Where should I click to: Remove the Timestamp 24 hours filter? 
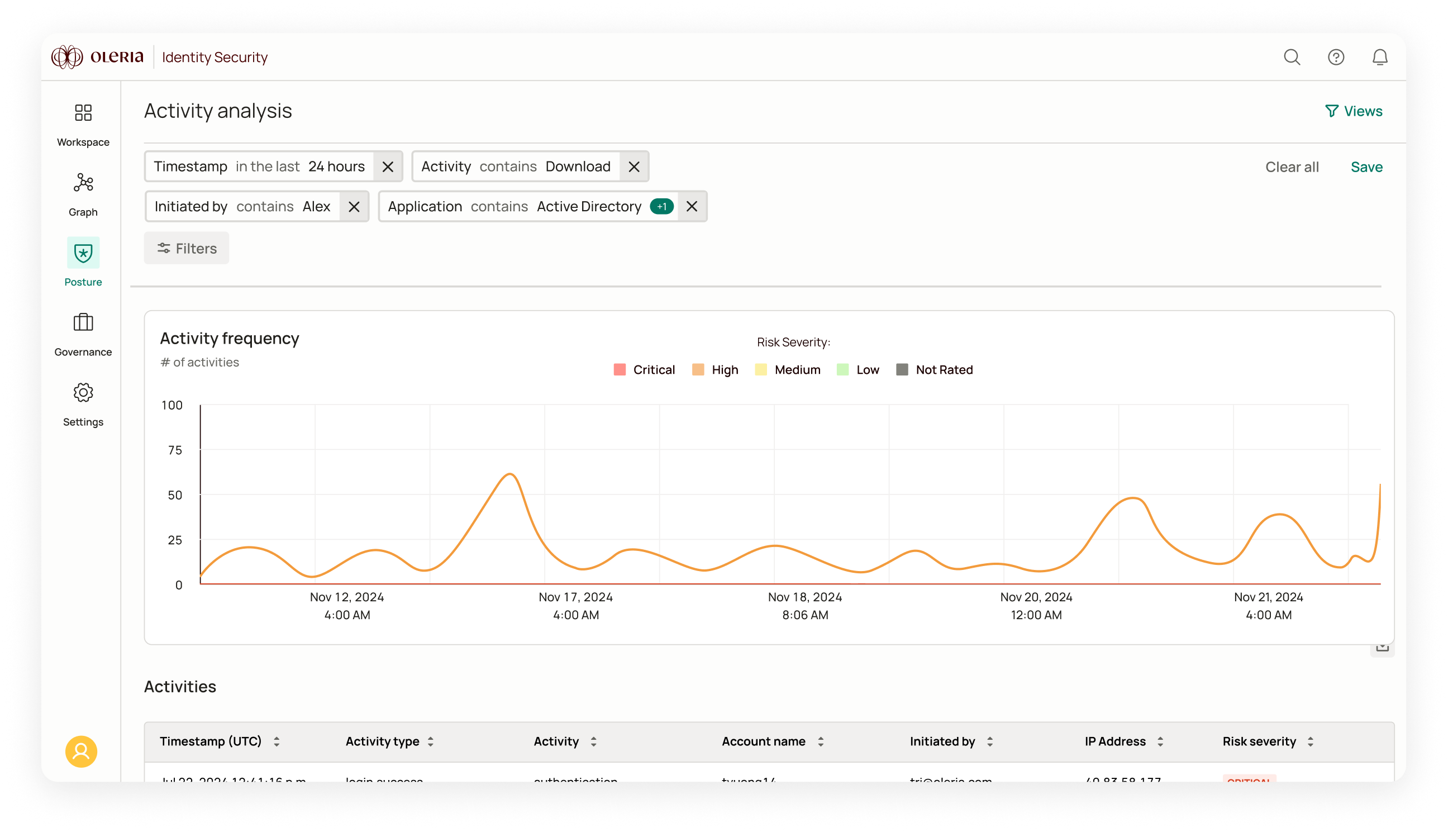pyautogui.click(x=388, y=167)
